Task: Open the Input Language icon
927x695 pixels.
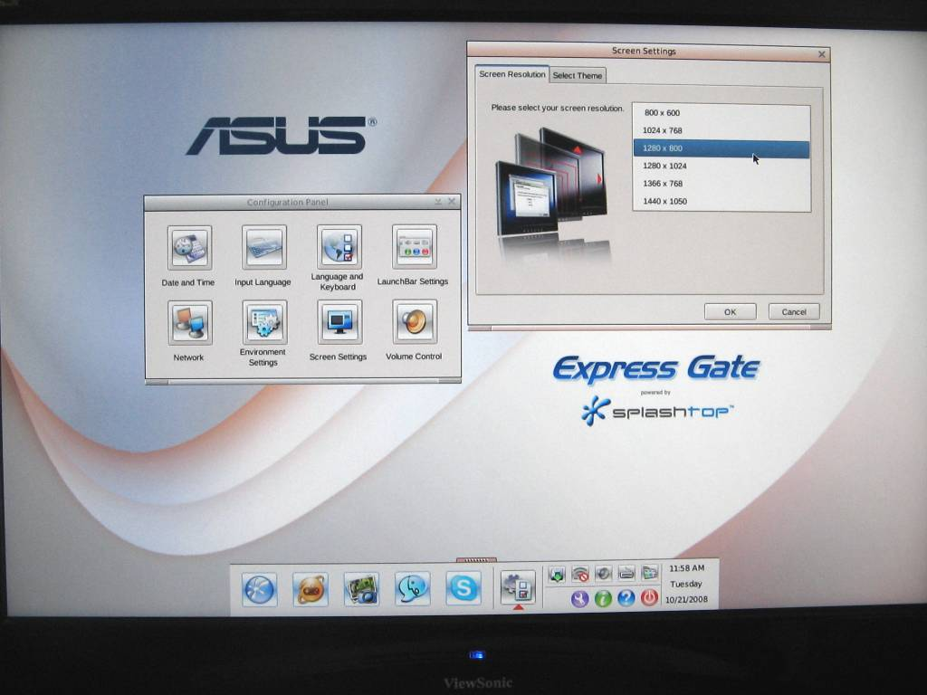Action: point(263,247)
